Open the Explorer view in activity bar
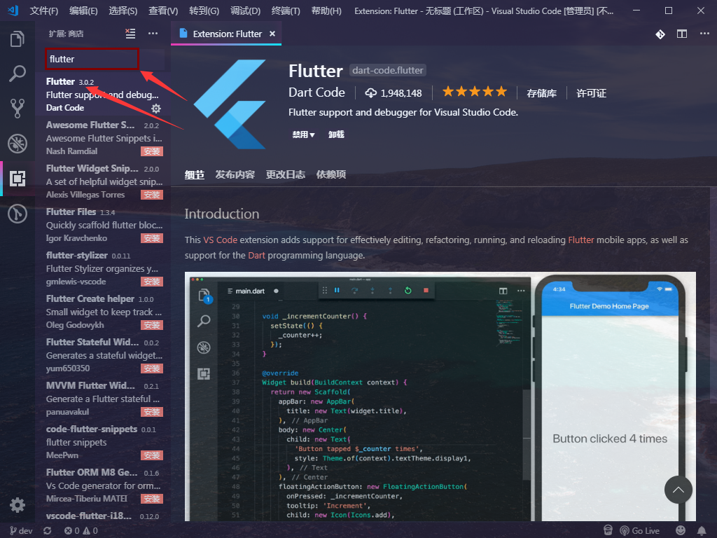Image resolution: width=717 pixels, height=538 pixels. [x=18, y=39]
